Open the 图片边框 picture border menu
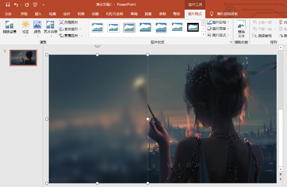This screenshot has height=187, width=287. pyautogui.click(x=218, y=22)
